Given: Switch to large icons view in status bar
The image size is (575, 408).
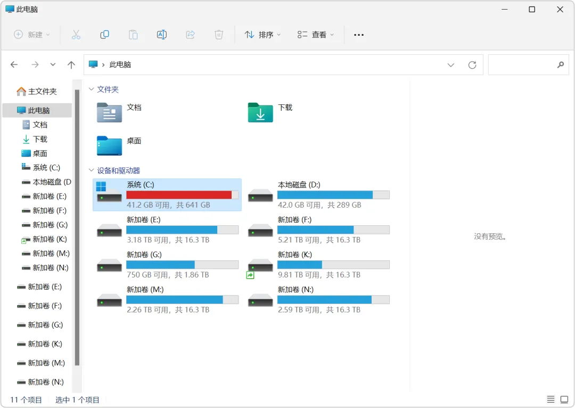Looking at the screenshot, I should pyautogui.click(x=564, y=399).
